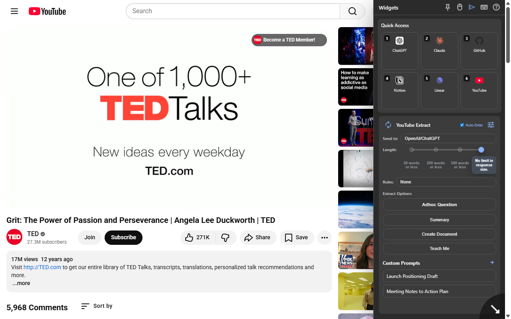Set Length slider to 500 words or less
The width and height of the screenshot is (511, 319).
(x=460, y=150)
